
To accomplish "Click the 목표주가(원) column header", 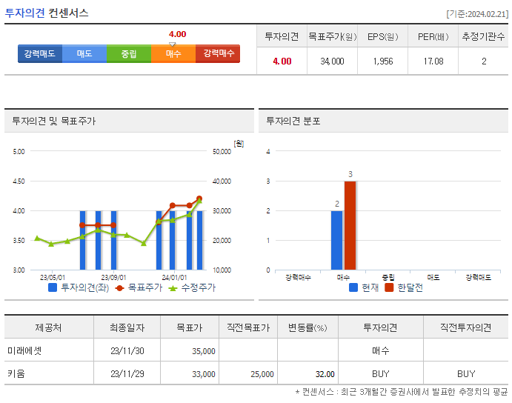I will pos(333,36).
